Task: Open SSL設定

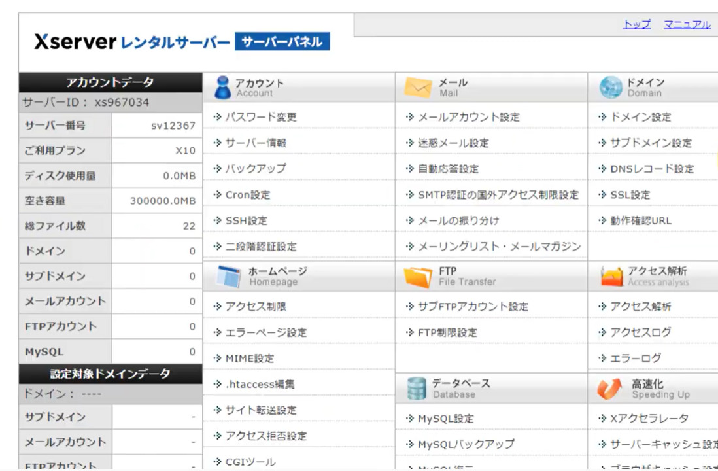Action: (x=630, y=195)
